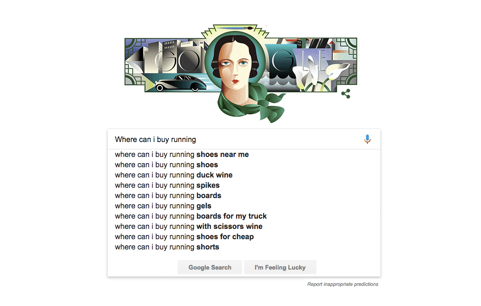Pick the "running spikes" suggestion
Screen dimensions: 481x306
click(167, 185)
